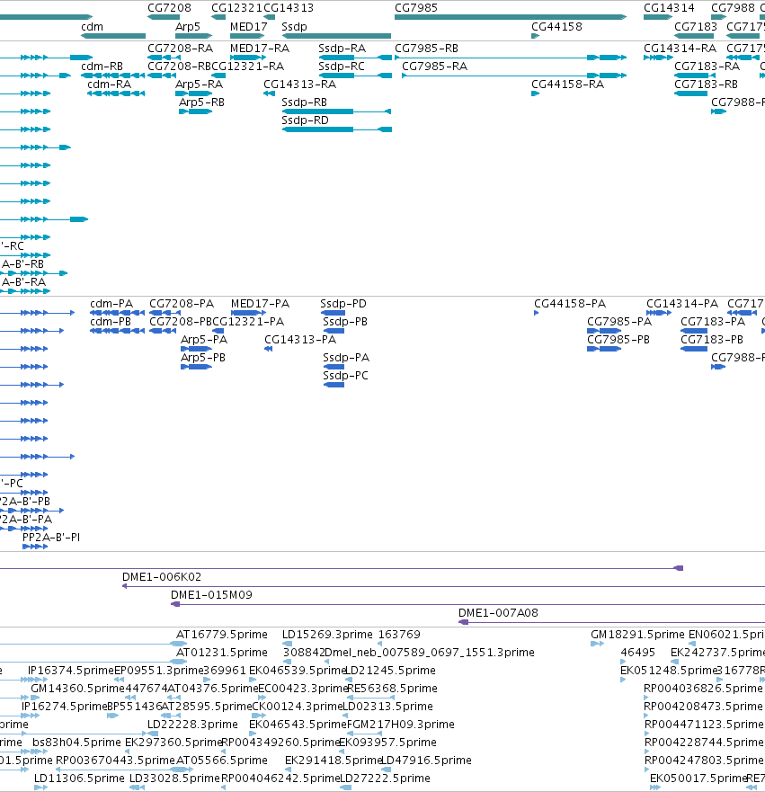The height and width of the screenshot is (792, 765).
Task: Click the CG7985-PB protein label
Action: tap(618, 340)
